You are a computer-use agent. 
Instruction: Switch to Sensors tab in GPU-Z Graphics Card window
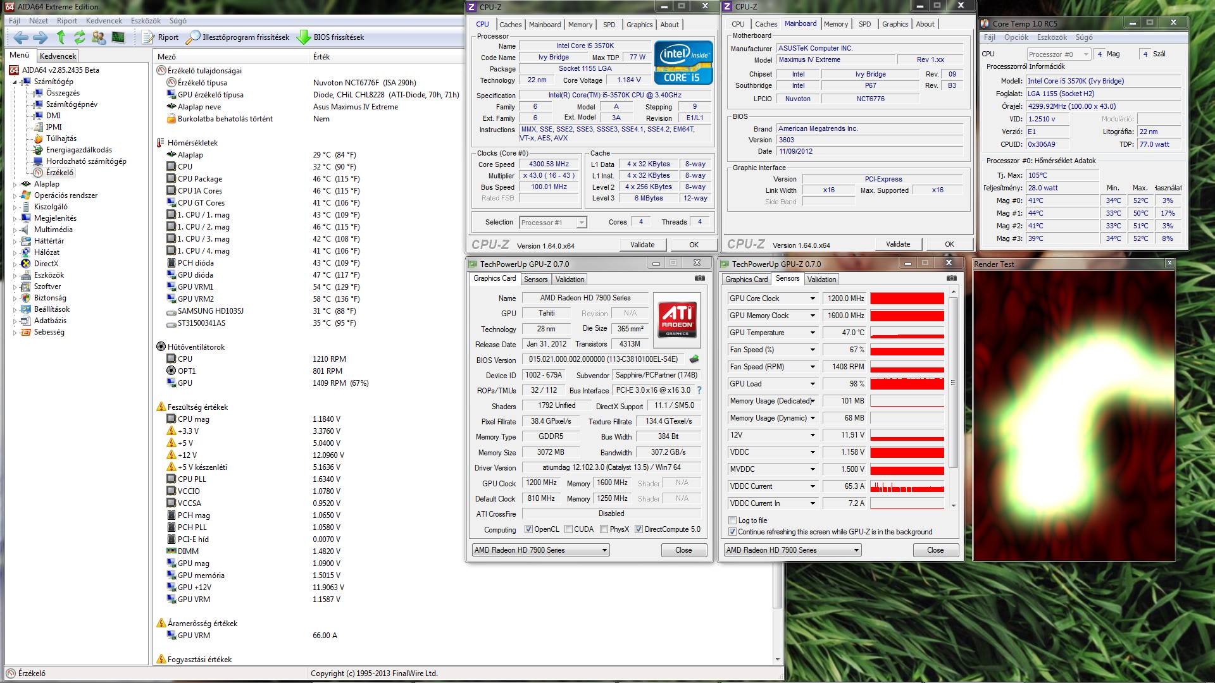pyautogui.click(x=535, y=279)
